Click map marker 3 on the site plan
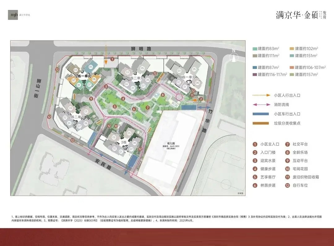Viewport: 334px width, 246px height. [106, 87]
